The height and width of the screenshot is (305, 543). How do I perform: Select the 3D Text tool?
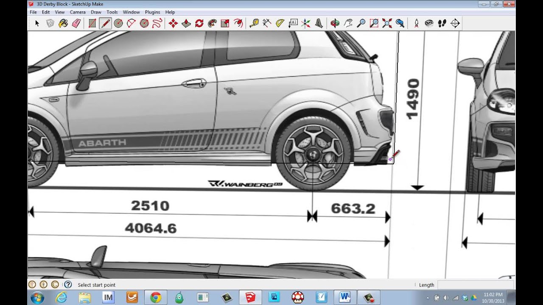(x=319, y=23)
